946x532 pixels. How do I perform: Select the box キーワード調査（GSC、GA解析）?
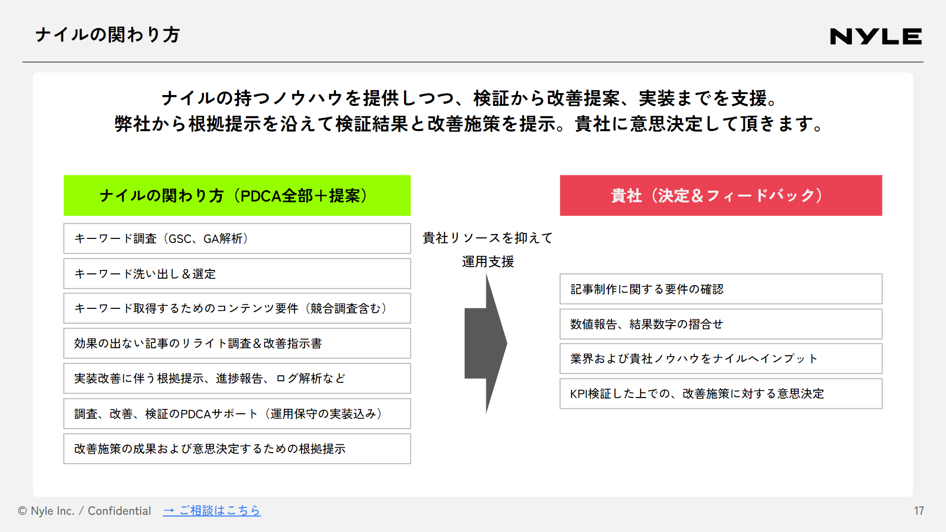(x=237, y=238)
